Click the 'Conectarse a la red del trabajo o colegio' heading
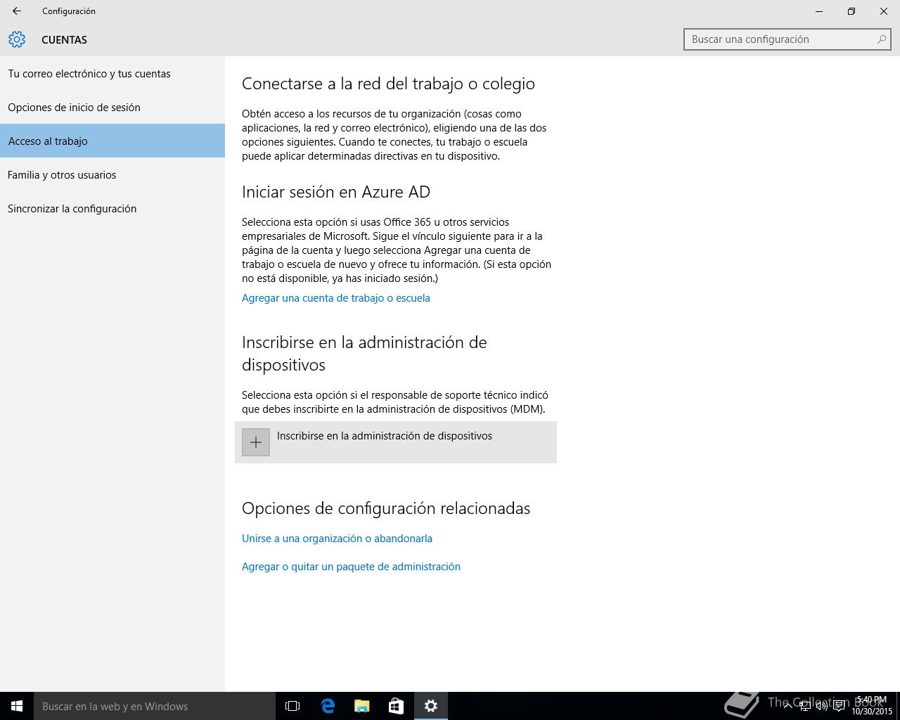This screenshot has width=900, height=720. tap(388, 84)
